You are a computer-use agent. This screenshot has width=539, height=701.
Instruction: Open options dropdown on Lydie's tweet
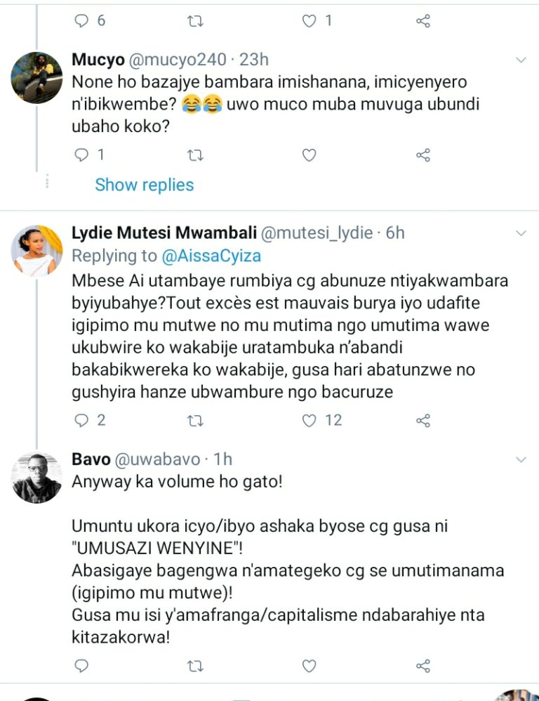[x=521, y=233]
